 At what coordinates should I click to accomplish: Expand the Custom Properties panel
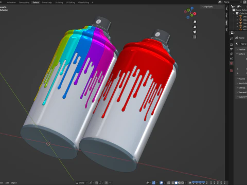tap(241, 97)
